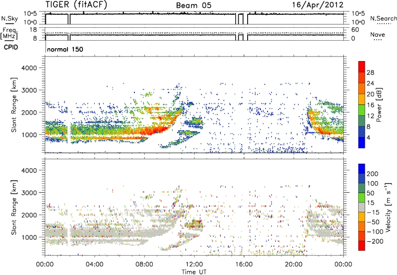Click the '4' tick on Power scale
Image resolution: width=397 pixels, height=275 pixels.
click(x=368, y=137)
